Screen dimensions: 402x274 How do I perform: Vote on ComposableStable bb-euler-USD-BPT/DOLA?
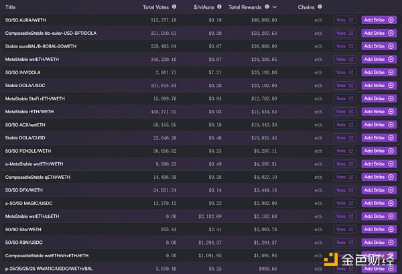pyautogui.click(x=344, y=33)
